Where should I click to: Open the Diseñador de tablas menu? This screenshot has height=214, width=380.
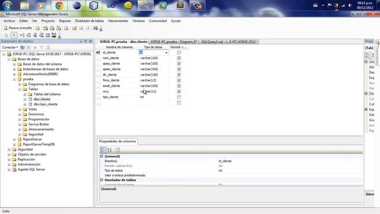click(x=90, y=21)
